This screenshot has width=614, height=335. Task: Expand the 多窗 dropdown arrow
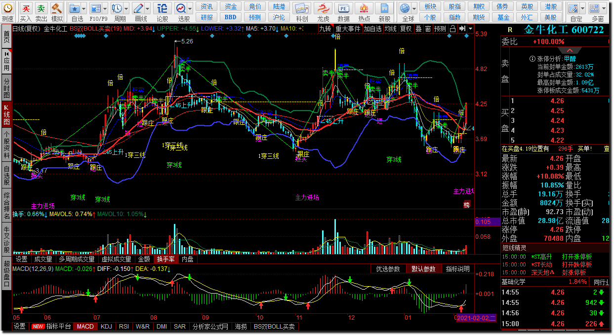(604, 8)
